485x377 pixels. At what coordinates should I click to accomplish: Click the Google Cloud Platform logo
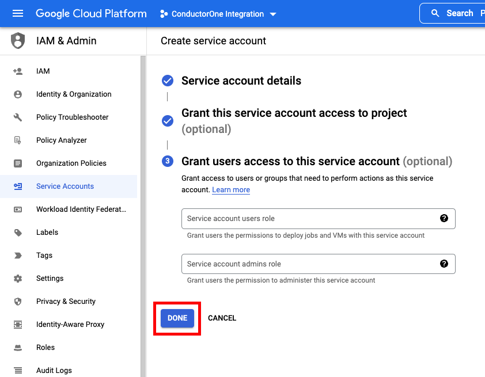click(x=91, y=14)
